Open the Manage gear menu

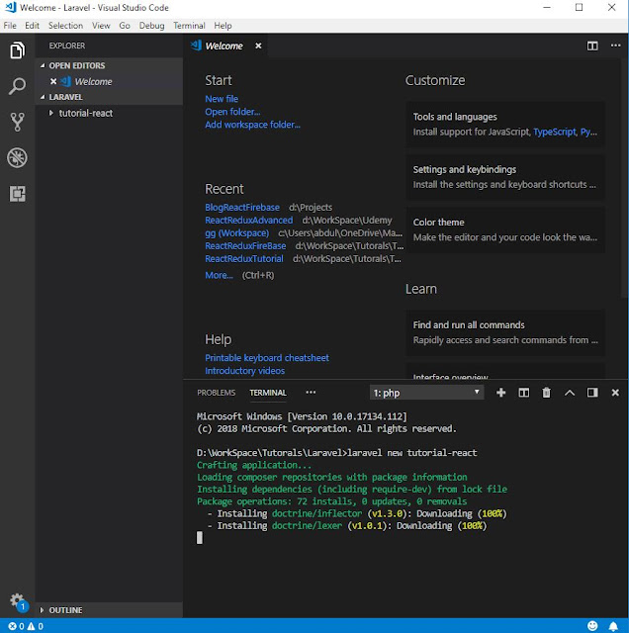point(18,601)
